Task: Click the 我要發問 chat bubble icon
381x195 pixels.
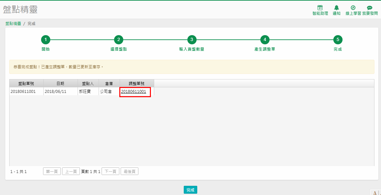Action: click(x=369, y=8)
